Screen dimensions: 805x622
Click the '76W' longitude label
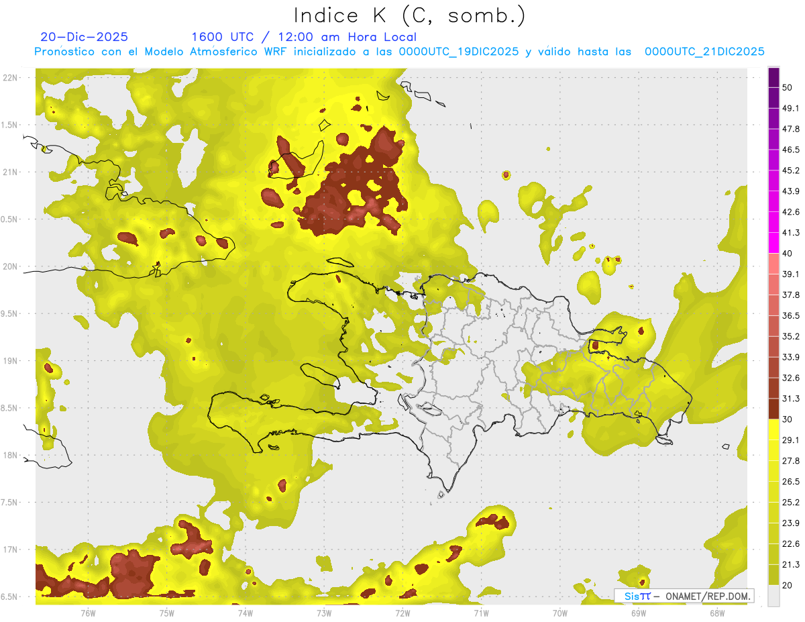(x=88, y=613)
